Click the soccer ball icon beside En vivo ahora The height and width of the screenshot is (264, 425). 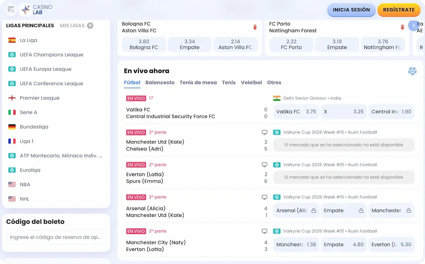click(x=412, y=71)
